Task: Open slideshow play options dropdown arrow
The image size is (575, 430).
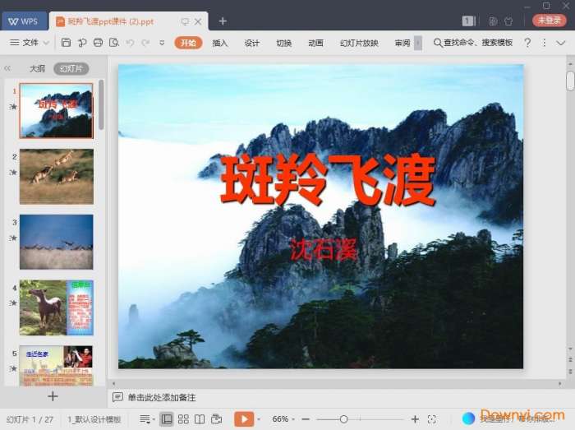Action: [x=259, y=419]
